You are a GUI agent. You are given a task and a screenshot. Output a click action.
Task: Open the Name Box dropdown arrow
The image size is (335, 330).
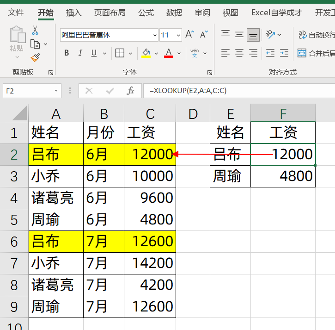pos(56,91)
